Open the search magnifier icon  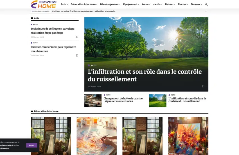(206, 4)
